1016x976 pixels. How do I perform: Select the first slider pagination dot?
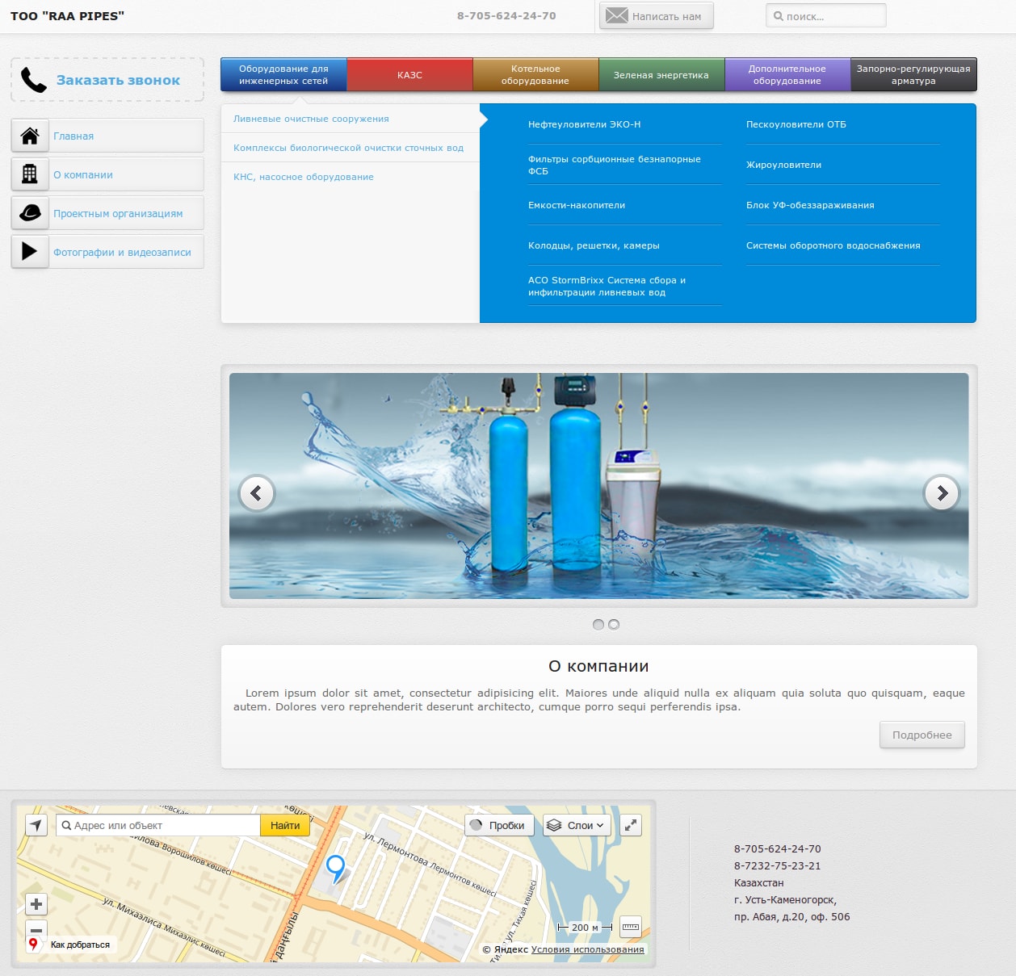[598, 624]
